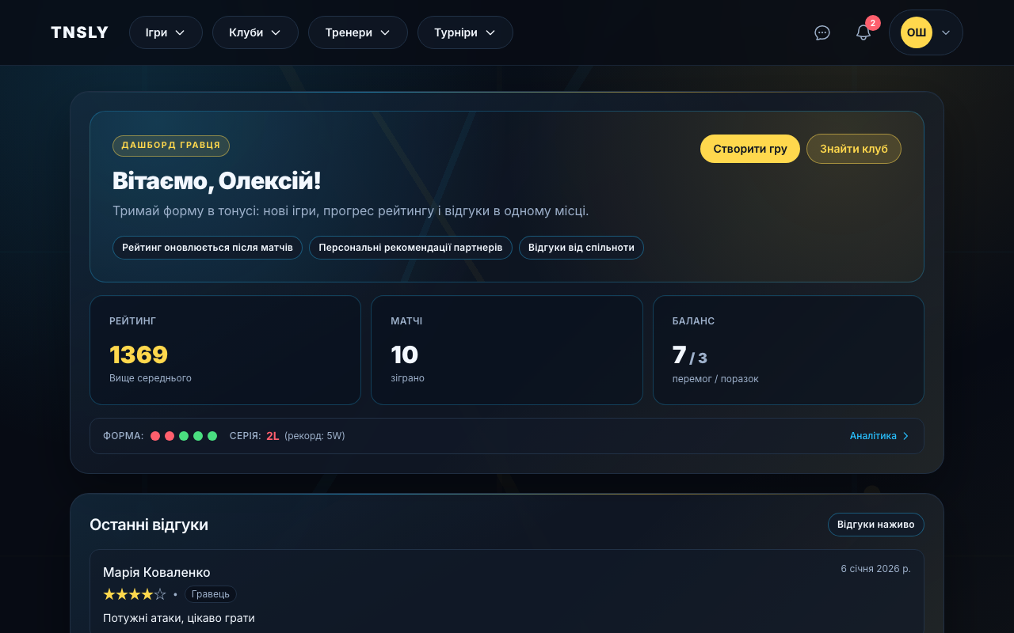Select the Відгуки від спільноти chip
Screen dimensions: 1014x633
pos(581,248)
